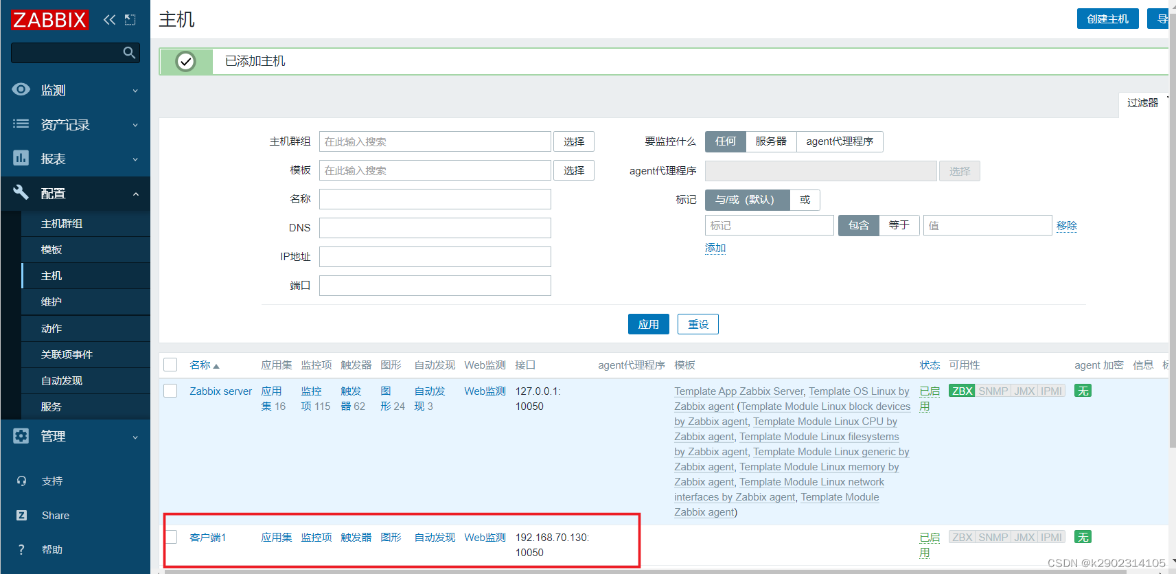Sort hosts by 名称 column
Screen dimensions: 1176x574
(x=204, y=365)
